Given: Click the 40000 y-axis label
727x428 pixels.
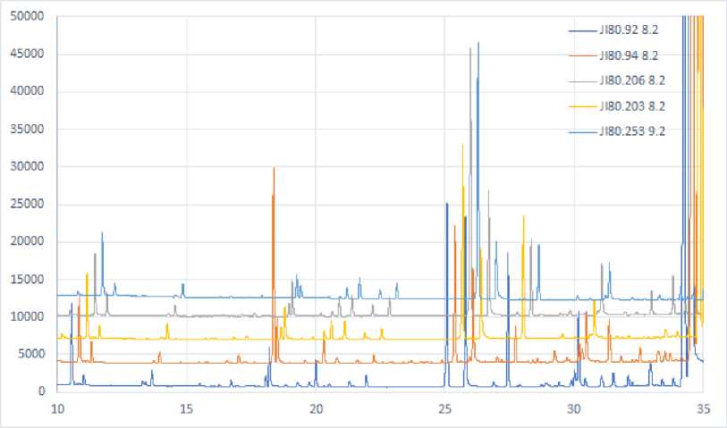Looking at the screenshot, I should pyautogui.click(x=27, y=91).
